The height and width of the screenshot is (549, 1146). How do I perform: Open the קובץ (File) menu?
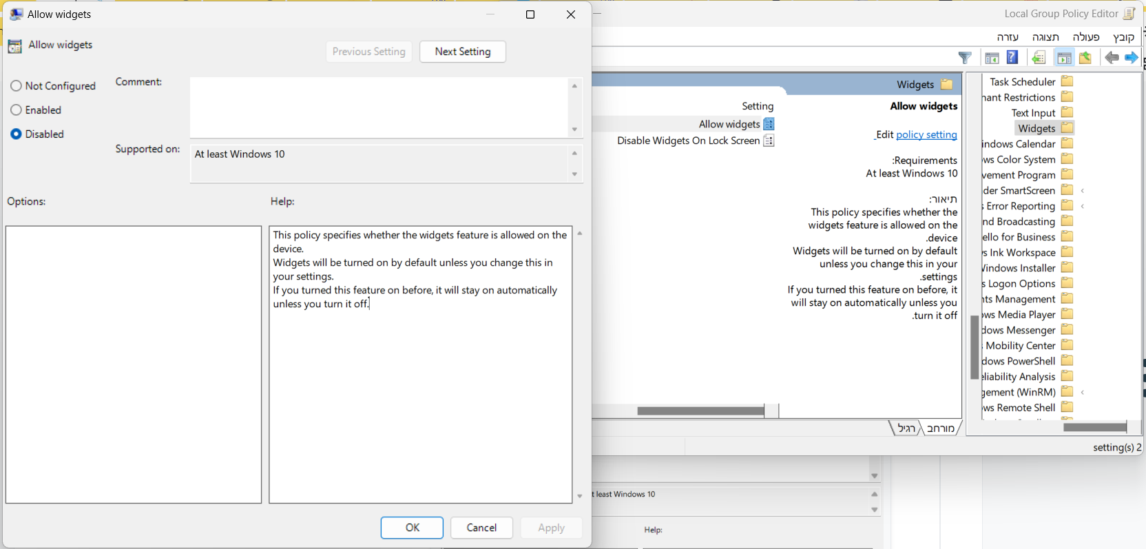(1123, 37)
